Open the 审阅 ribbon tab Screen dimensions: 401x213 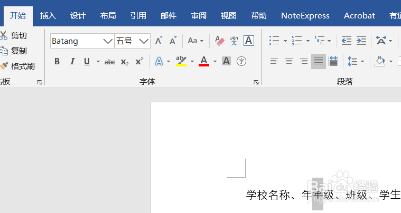199,16
